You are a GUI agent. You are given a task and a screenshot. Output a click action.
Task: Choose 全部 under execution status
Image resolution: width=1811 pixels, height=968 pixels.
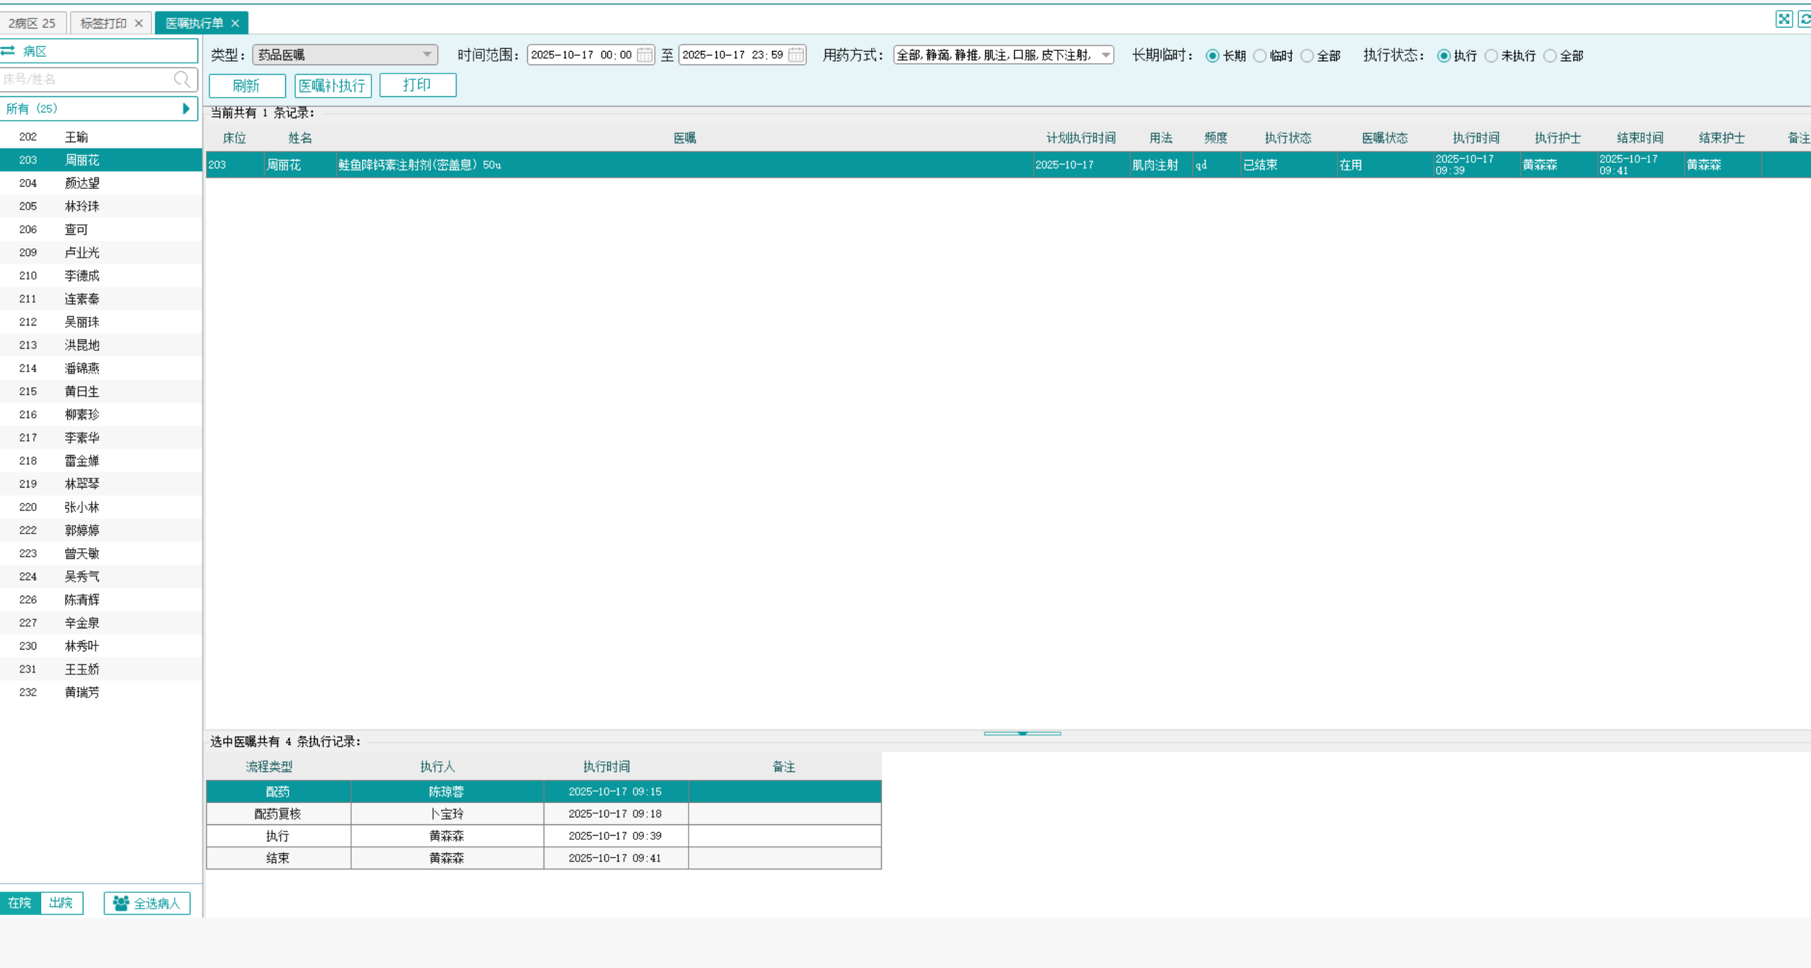pyautogui.click(x=1550, y=56)
